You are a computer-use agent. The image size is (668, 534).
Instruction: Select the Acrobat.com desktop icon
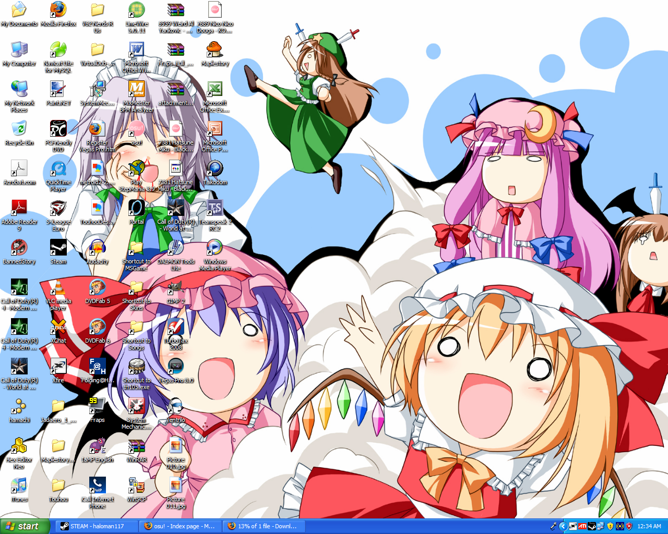click(x=19, y=168)
